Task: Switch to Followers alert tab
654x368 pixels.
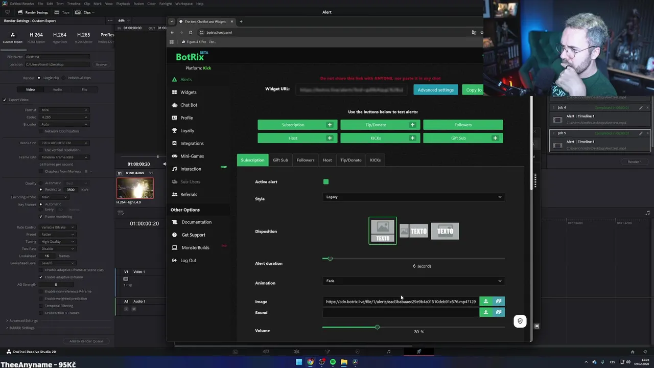Action: coord(306,160)
